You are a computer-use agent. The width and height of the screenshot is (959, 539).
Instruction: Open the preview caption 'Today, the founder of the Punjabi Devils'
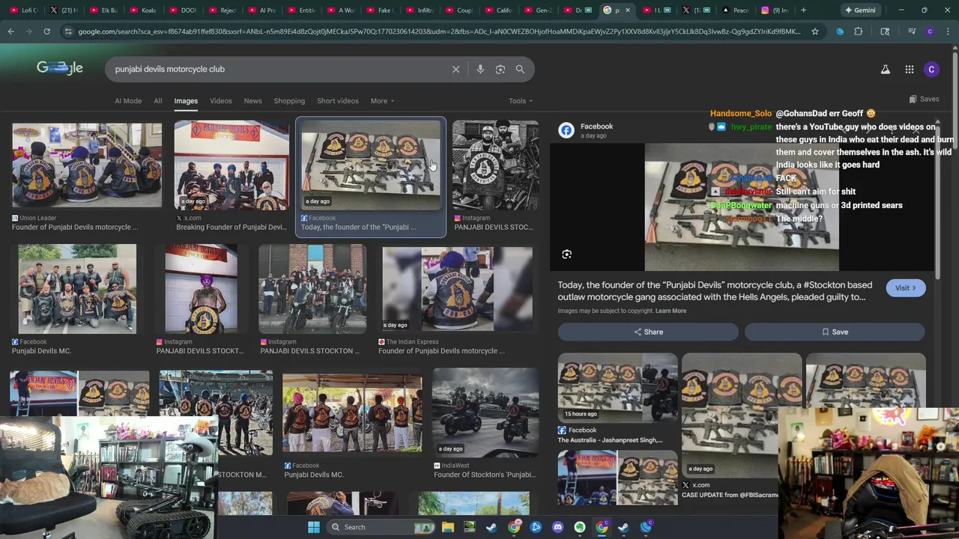715,290
